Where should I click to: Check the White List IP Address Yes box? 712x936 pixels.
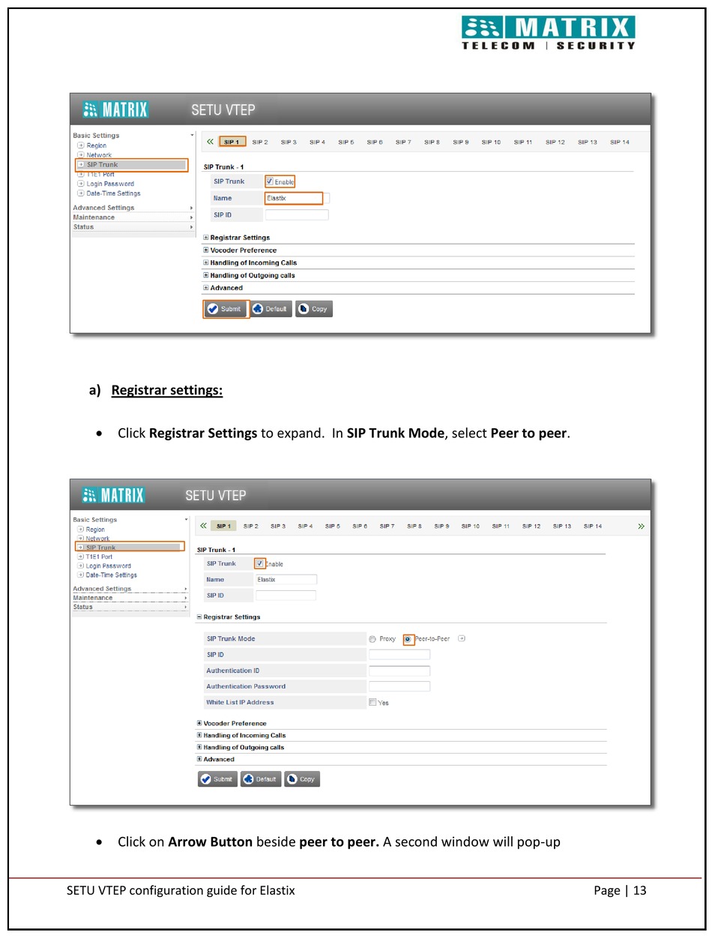tap(372, 702)
